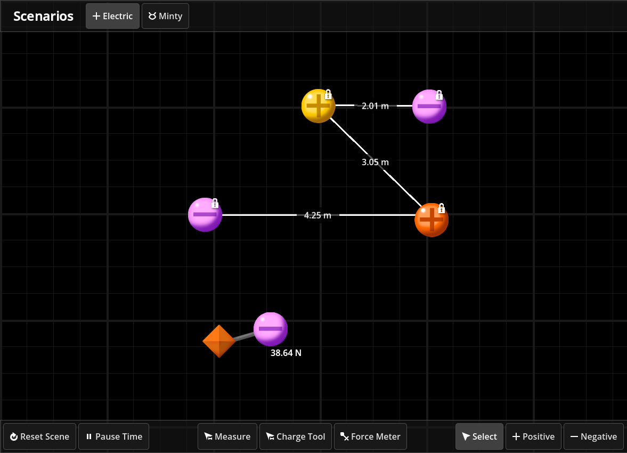Activate the Measure tool
627x453 pixels.
(227, 436)
